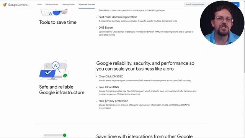This screenshot has width=245, height=138.
Task: Open the Getting Started nav item
Action: pyautogui.click(x=52, y=4)
